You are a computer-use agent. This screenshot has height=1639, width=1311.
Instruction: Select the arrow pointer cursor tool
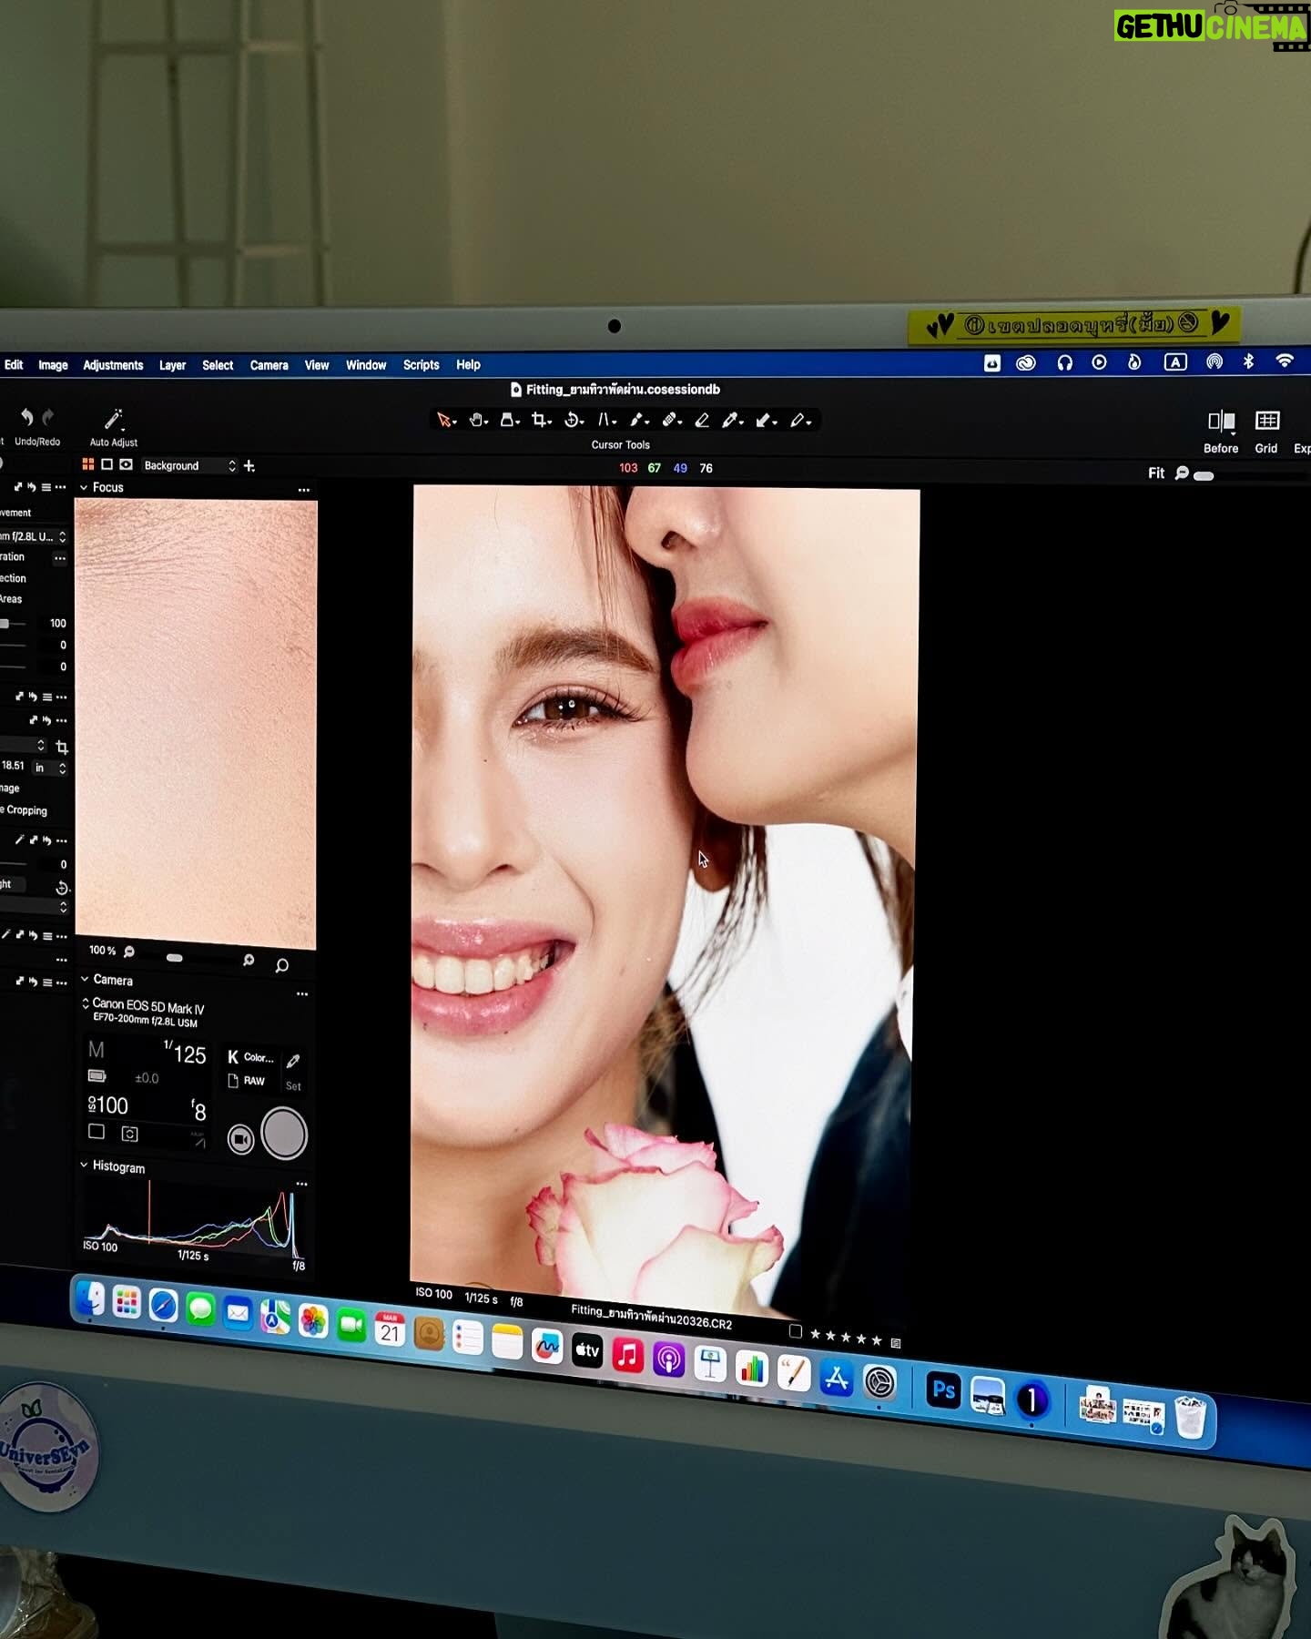click(444, 420)
